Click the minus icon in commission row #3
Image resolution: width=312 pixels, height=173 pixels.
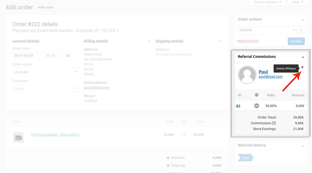click(x=257, y=106)
